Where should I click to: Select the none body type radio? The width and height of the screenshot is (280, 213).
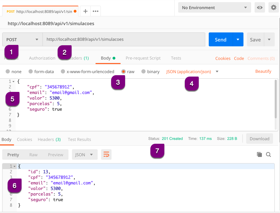[8, 72]
